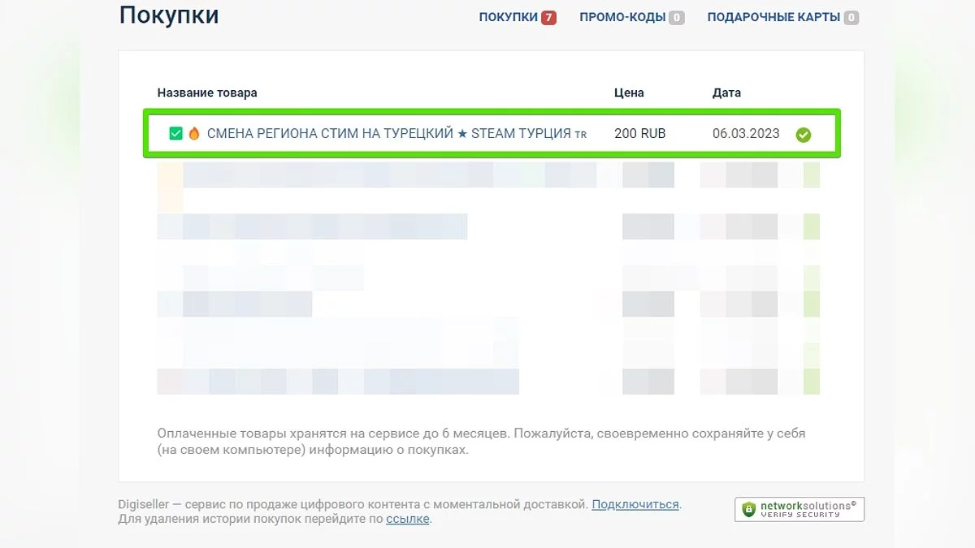Screen dimensions: 975x548
Task: Click the green paid status checkmark icon
Action: tap(803, 135)
